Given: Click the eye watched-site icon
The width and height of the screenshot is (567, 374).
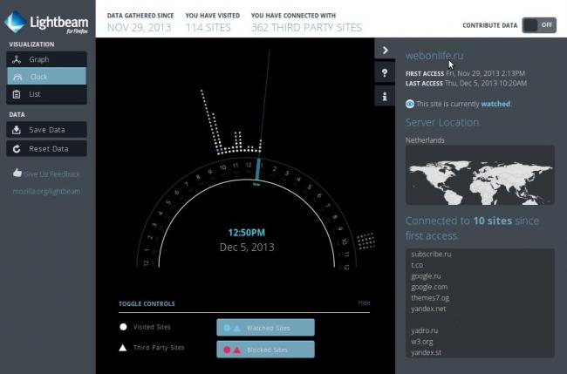Looking at the screenshot, I should click(x=410, y=104).
